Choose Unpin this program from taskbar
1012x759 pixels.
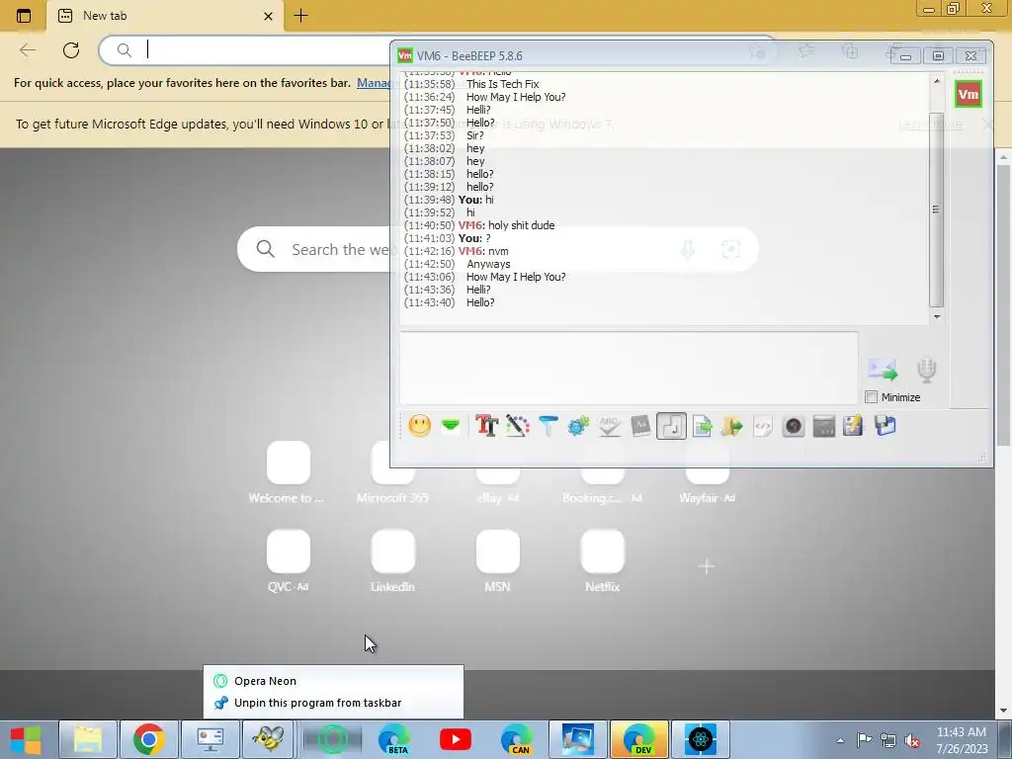pos(333,703)
